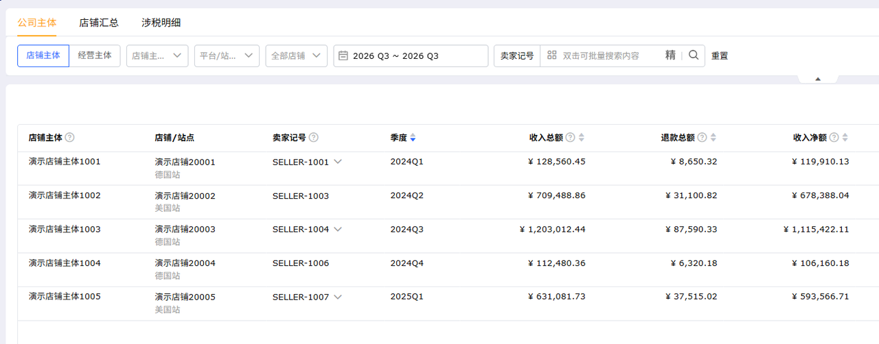Click seller mark SELLER-1003
This screenshot has height=344, width=879.
click(x=301, y=196)
